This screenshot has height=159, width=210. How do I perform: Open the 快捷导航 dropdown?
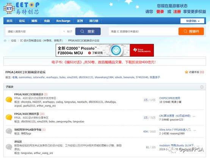click(x=192, y=21)
